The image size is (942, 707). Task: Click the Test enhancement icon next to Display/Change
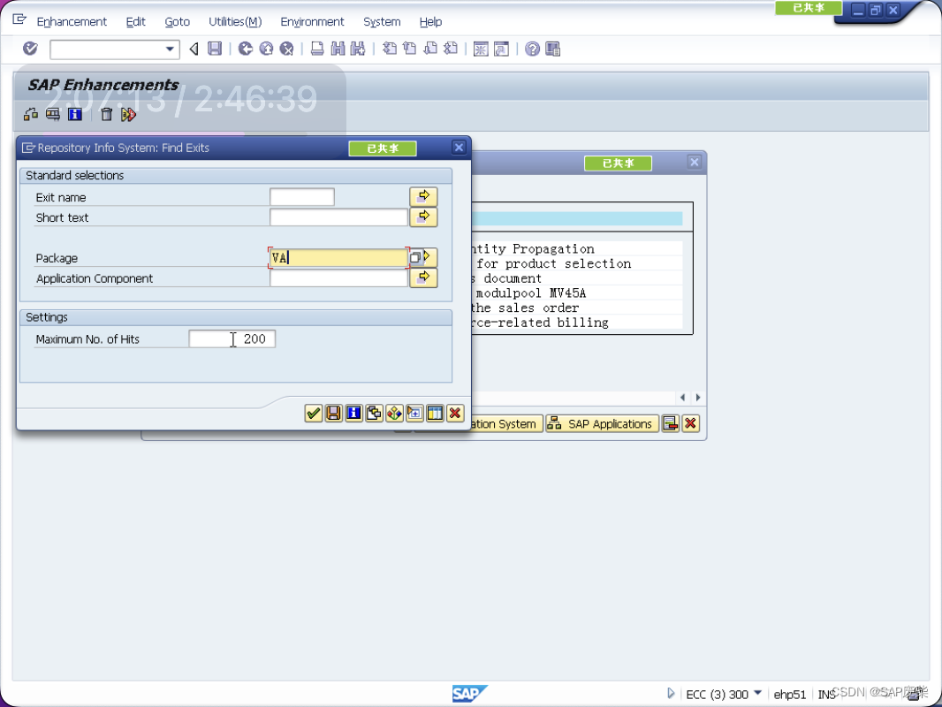pos(53,114)
